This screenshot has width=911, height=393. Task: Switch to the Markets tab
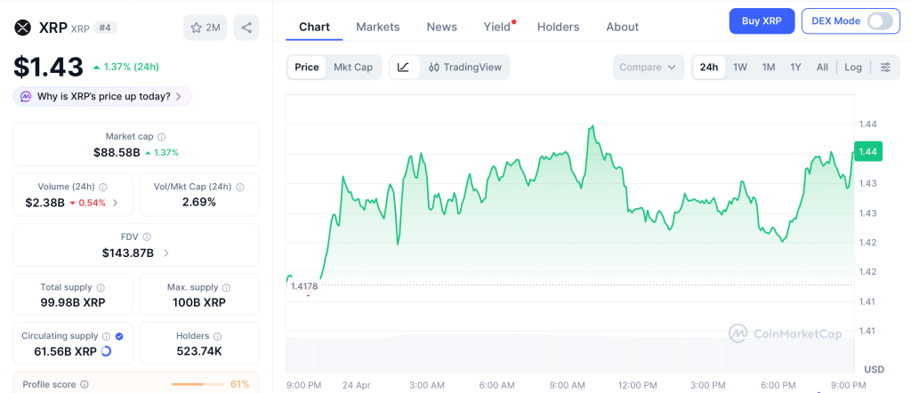[x=378, y=27]
